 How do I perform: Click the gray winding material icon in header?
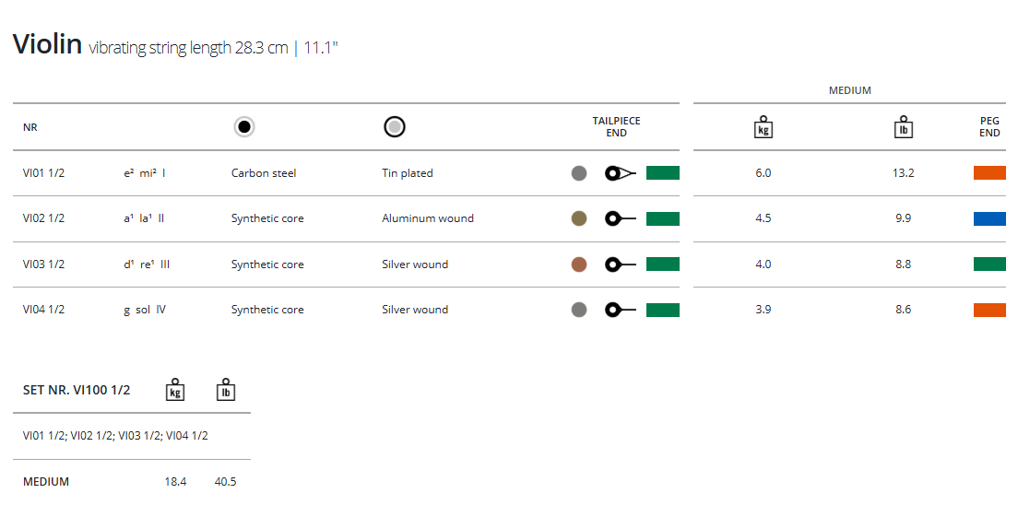point(395,127)
